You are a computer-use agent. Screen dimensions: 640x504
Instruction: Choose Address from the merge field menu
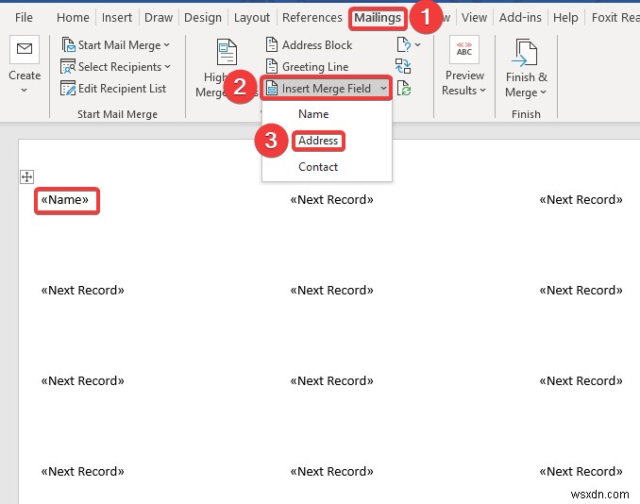click(x=318, y=141)
